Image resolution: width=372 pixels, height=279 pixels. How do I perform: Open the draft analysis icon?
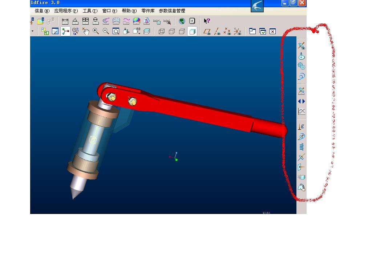147,21
